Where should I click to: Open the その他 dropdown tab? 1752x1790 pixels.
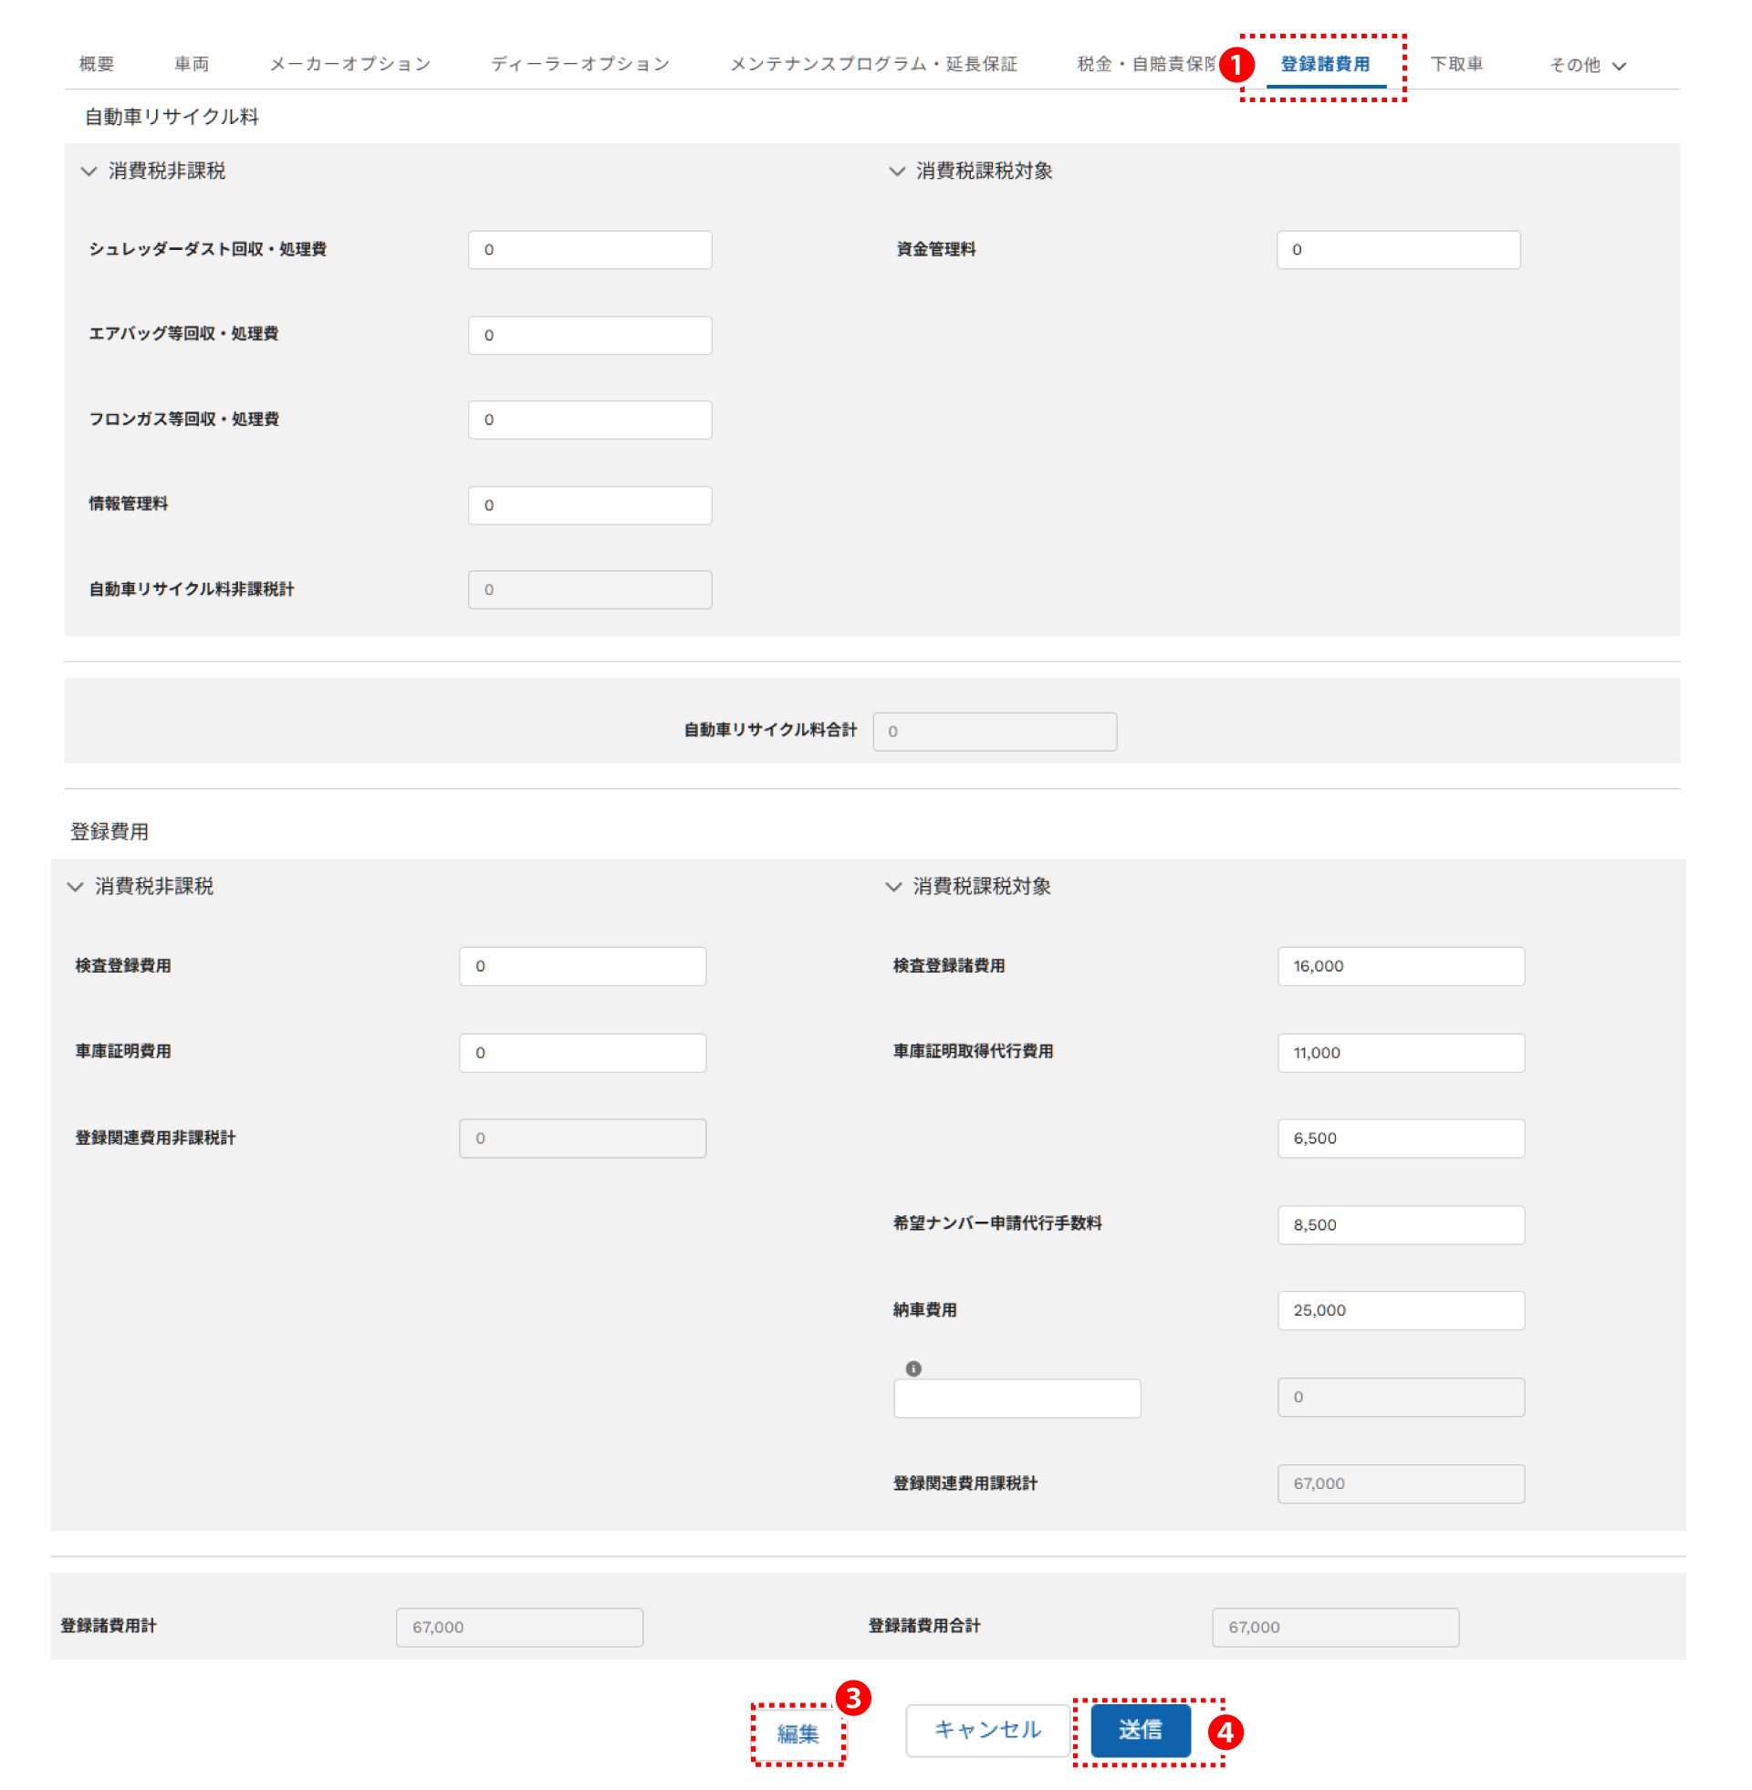pyautogui.click(x=1586, y=66)
